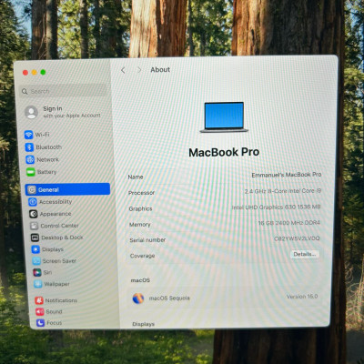The height and width of the screenshot is (364, 364).
Task: Click the Processor row label
Action: [x=141, y=193]
